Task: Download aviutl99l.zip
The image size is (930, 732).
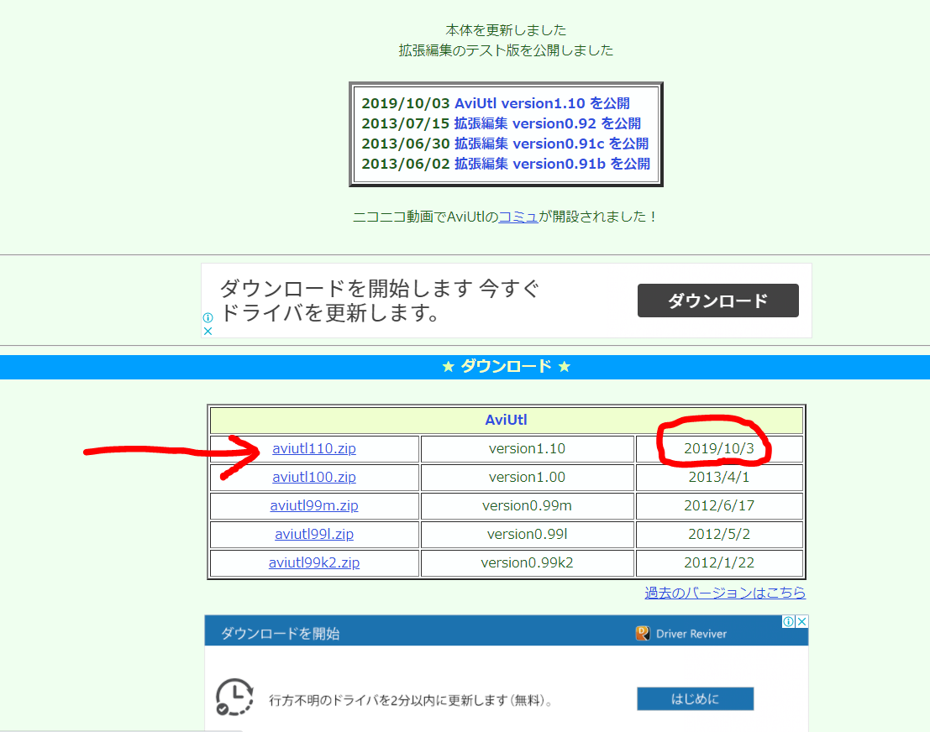Action: (313, 534)
